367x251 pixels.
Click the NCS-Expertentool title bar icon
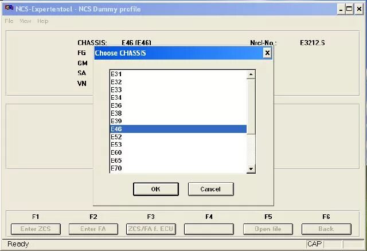(9, 9)
